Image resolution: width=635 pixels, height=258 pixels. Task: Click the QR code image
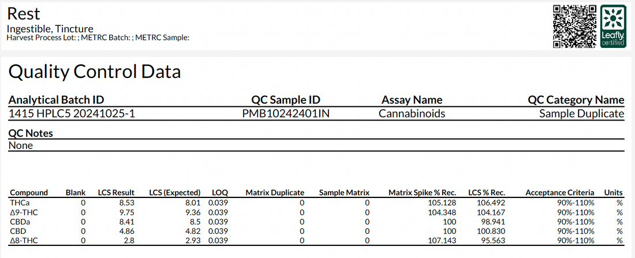click(x=575, y=26)
